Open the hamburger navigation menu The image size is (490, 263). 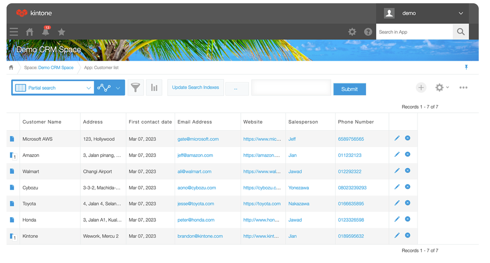[x=14, y=32]
